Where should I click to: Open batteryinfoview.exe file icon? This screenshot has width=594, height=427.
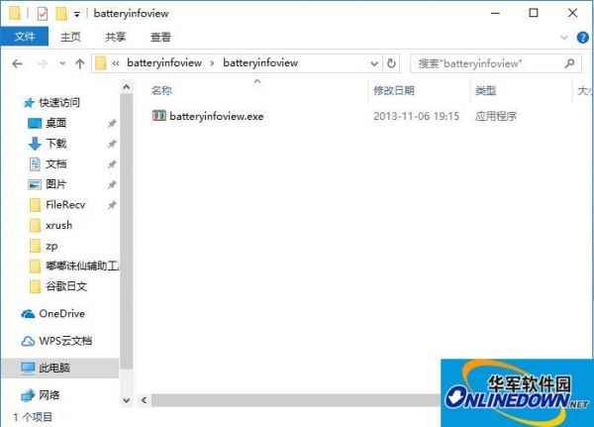pos(158,116)
